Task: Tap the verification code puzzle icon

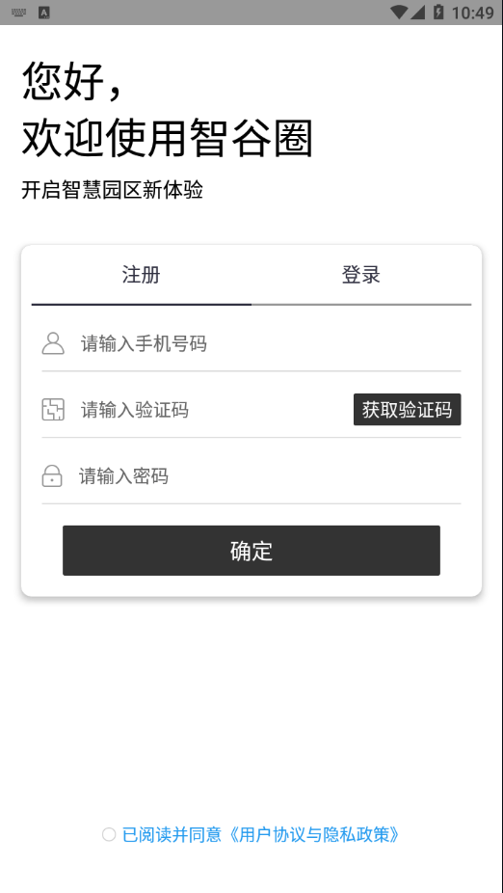Action: click(53, 410)
